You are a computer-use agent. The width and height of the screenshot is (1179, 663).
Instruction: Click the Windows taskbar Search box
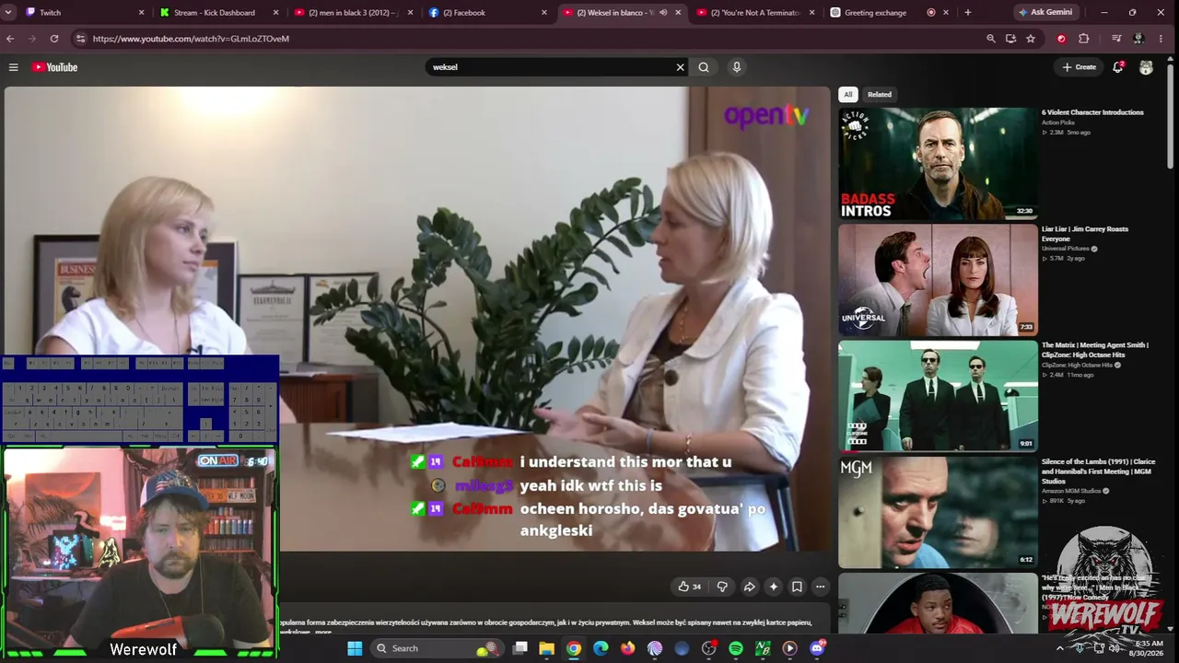point(437,648)
